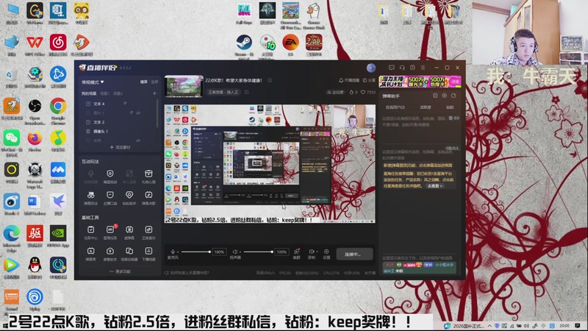Open the 钻粉助手 diamond icon
This screenshot has width=588, height=331.
[x=129, y=195]
